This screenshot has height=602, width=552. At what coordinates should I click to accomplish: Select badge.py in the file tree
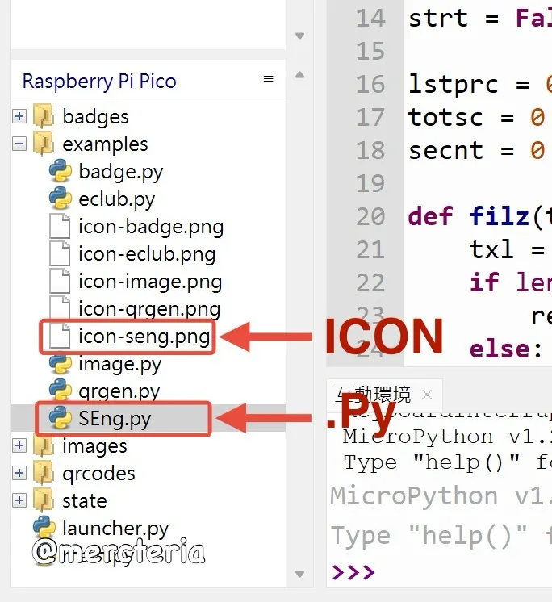120,172
